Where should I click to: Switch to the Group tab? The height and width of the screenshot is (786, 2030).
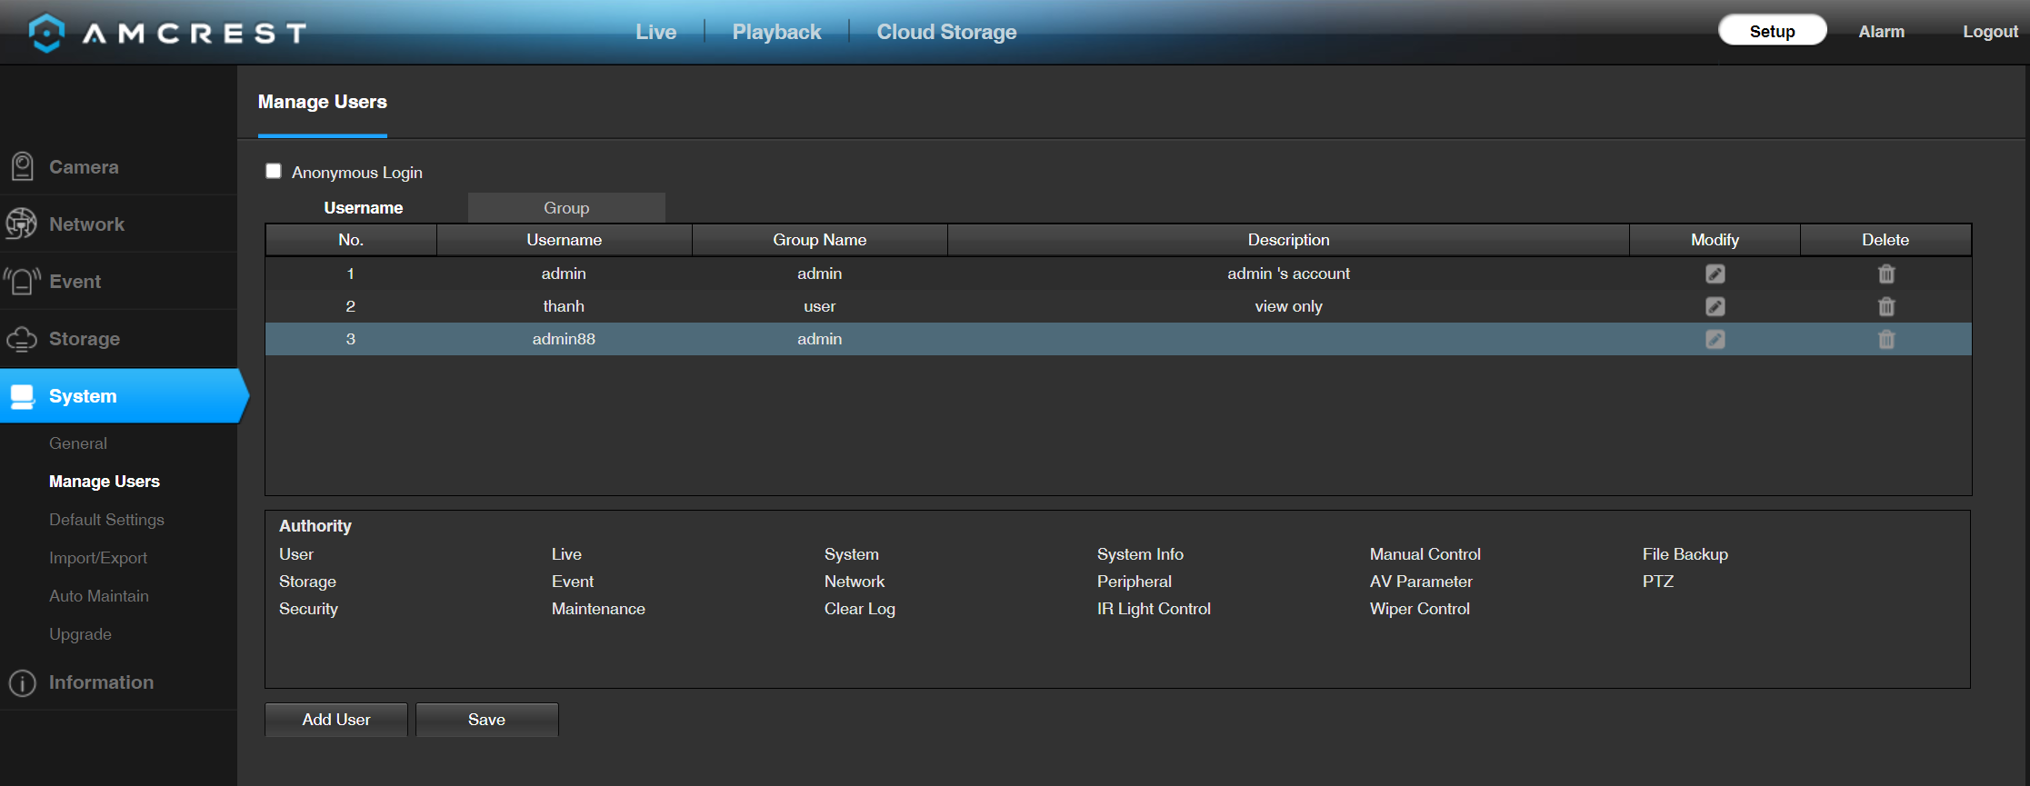566,207
